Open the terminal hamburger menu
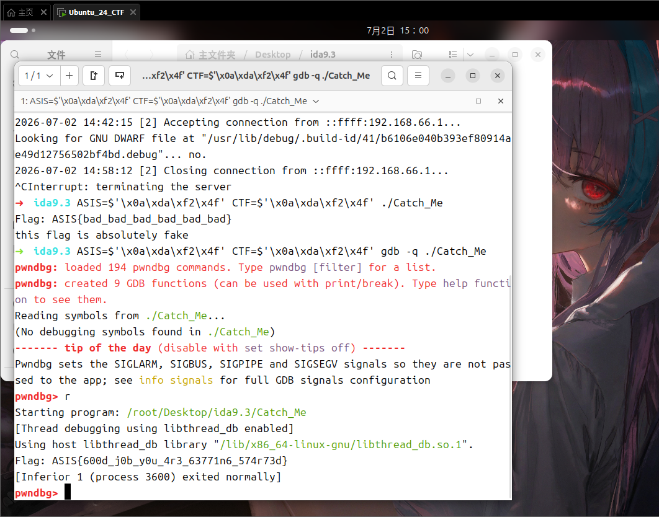 pyautogui.click(x=418, y=76)
